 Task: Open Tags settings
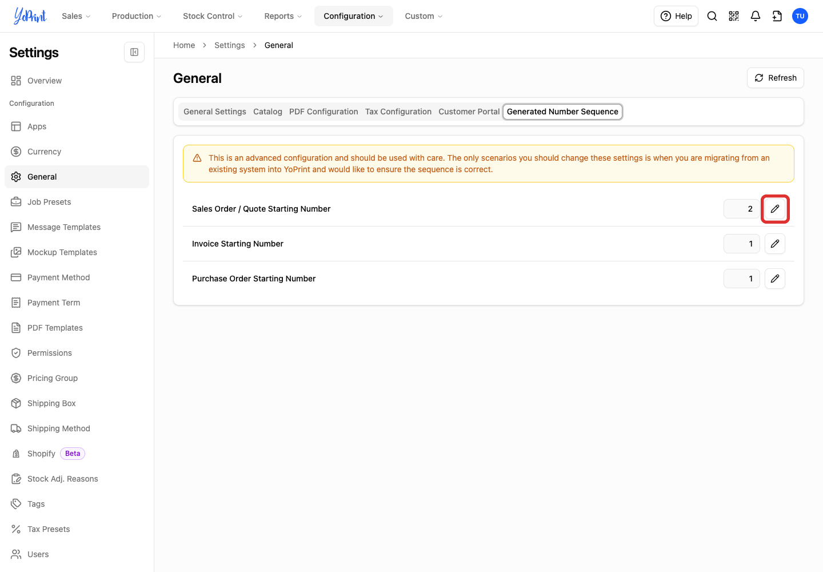click(77, 504)
